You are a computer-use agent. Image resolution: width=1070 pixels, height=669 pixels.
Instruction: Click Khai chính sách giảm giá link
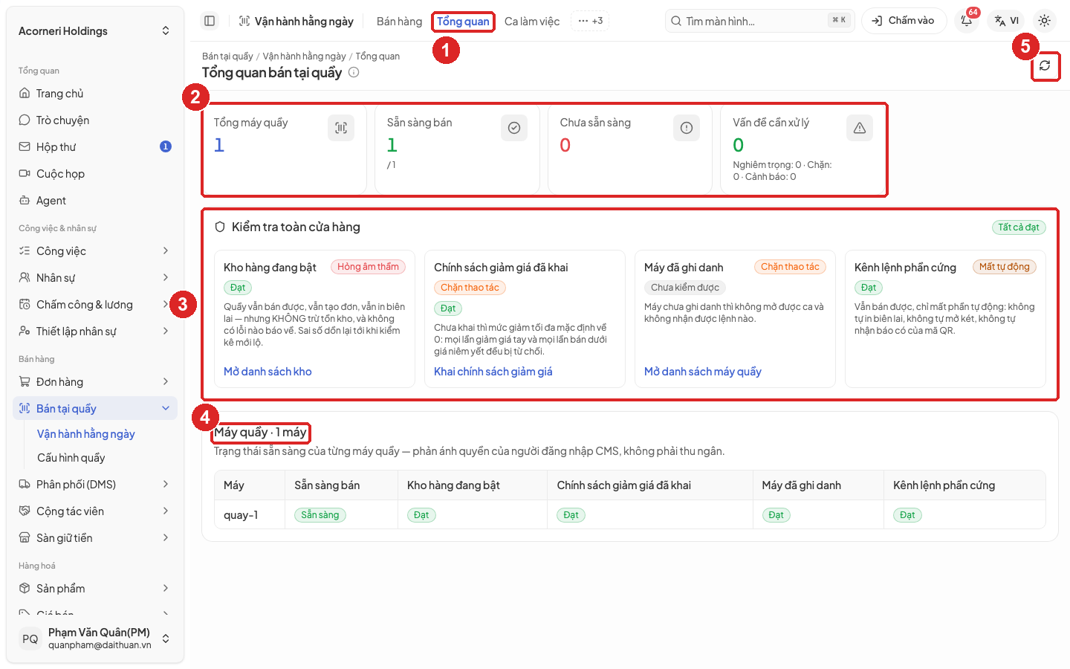pos(493,372)
